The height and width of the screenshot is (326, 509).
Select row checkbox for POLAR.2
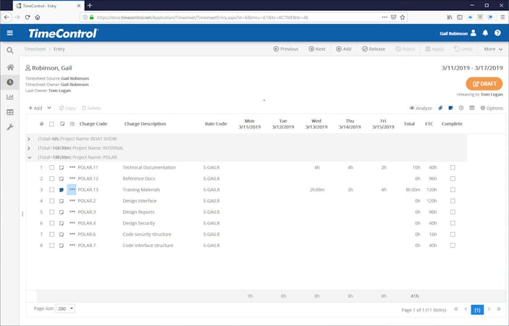tap(51, 201)
